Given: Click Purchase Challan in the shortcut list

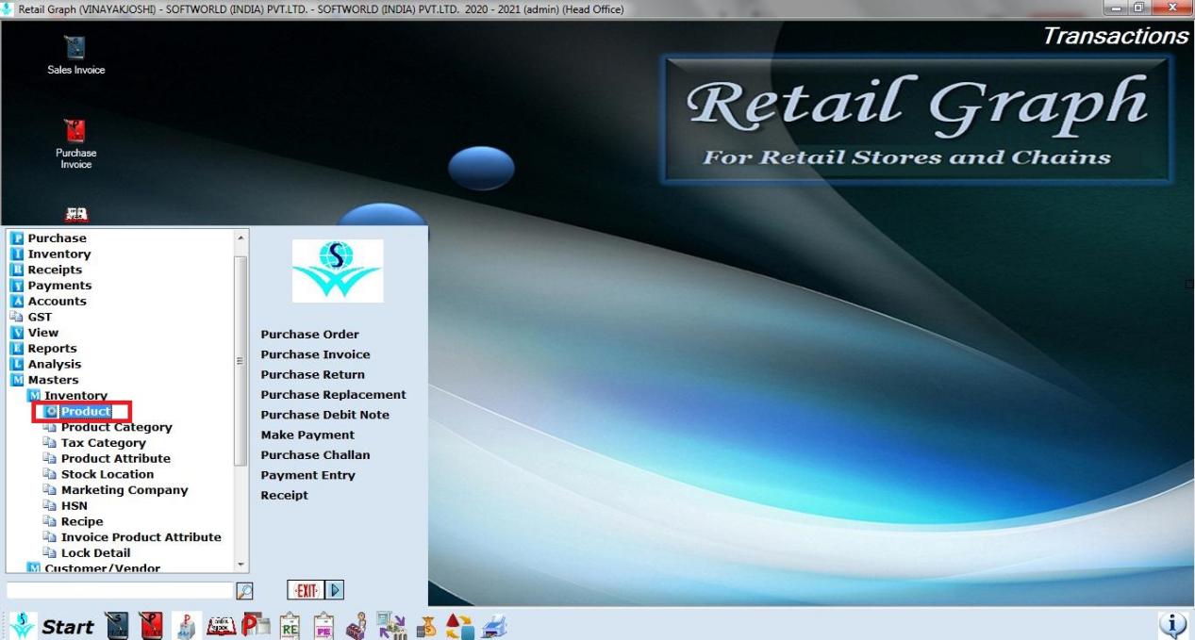Looking at the screenshot, I should tap(315, 455).
